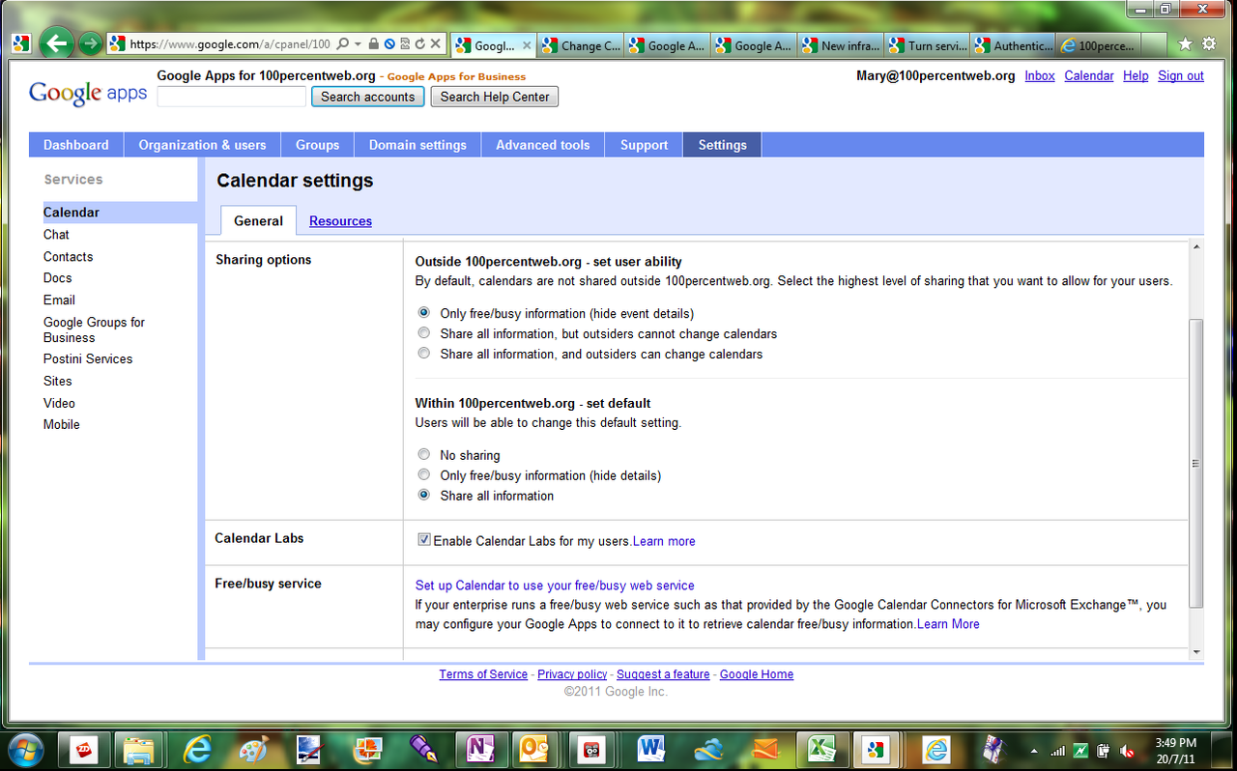Open the Inbox link
This screenshot has height=771, width=1237.
(1040, 75)
